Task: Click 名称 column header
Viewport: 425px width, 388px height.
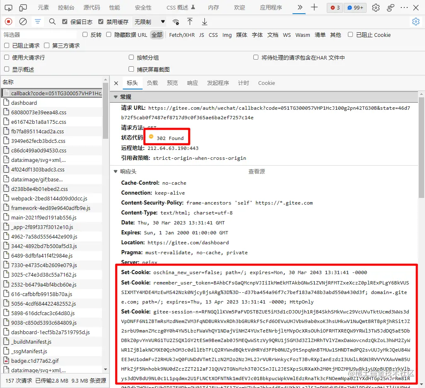Action: point(8,82)
